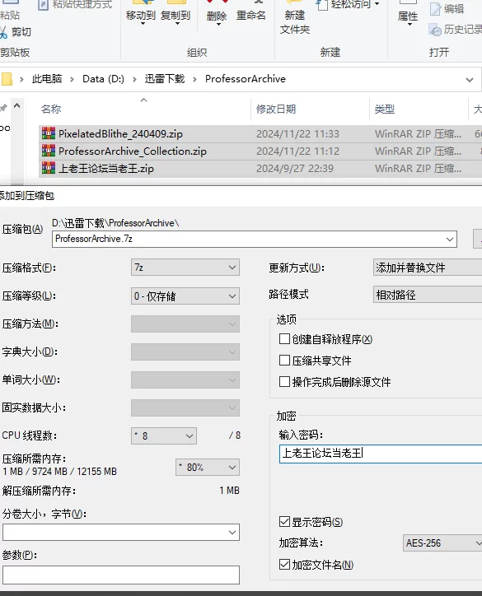Click the 剪切 scissors icon

3,32
